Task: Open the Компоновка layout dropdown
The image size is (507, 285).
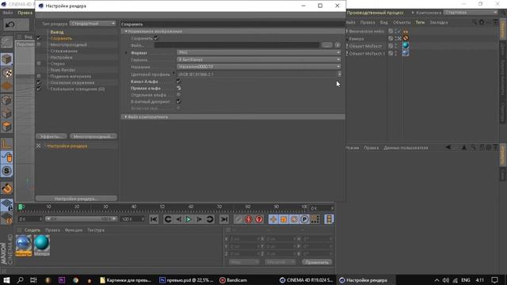Action: point(471,13)
